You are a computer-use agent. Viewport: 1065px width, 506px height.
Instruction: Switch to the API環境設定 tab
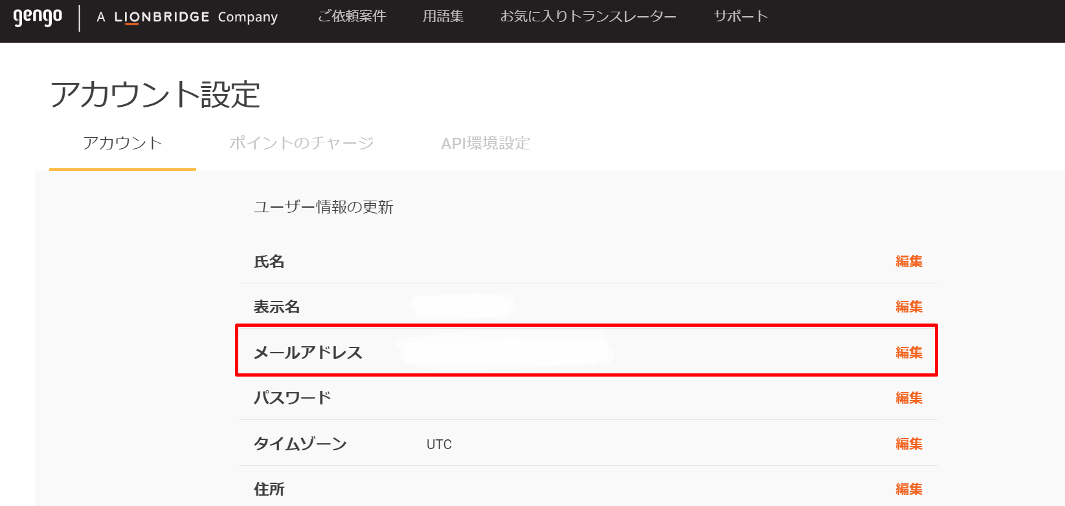[486, 143]
